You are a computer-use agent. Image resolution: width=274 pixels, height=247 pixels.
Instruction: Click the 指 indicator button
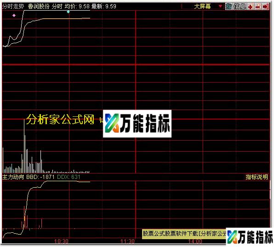pos(228,6)
